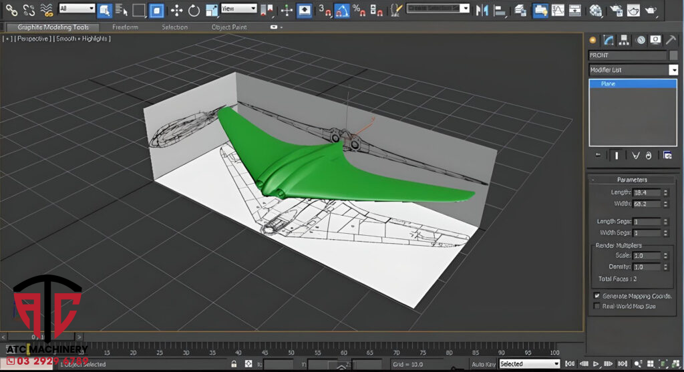
Task: Select the Select and Move tool
Action: 176,10
